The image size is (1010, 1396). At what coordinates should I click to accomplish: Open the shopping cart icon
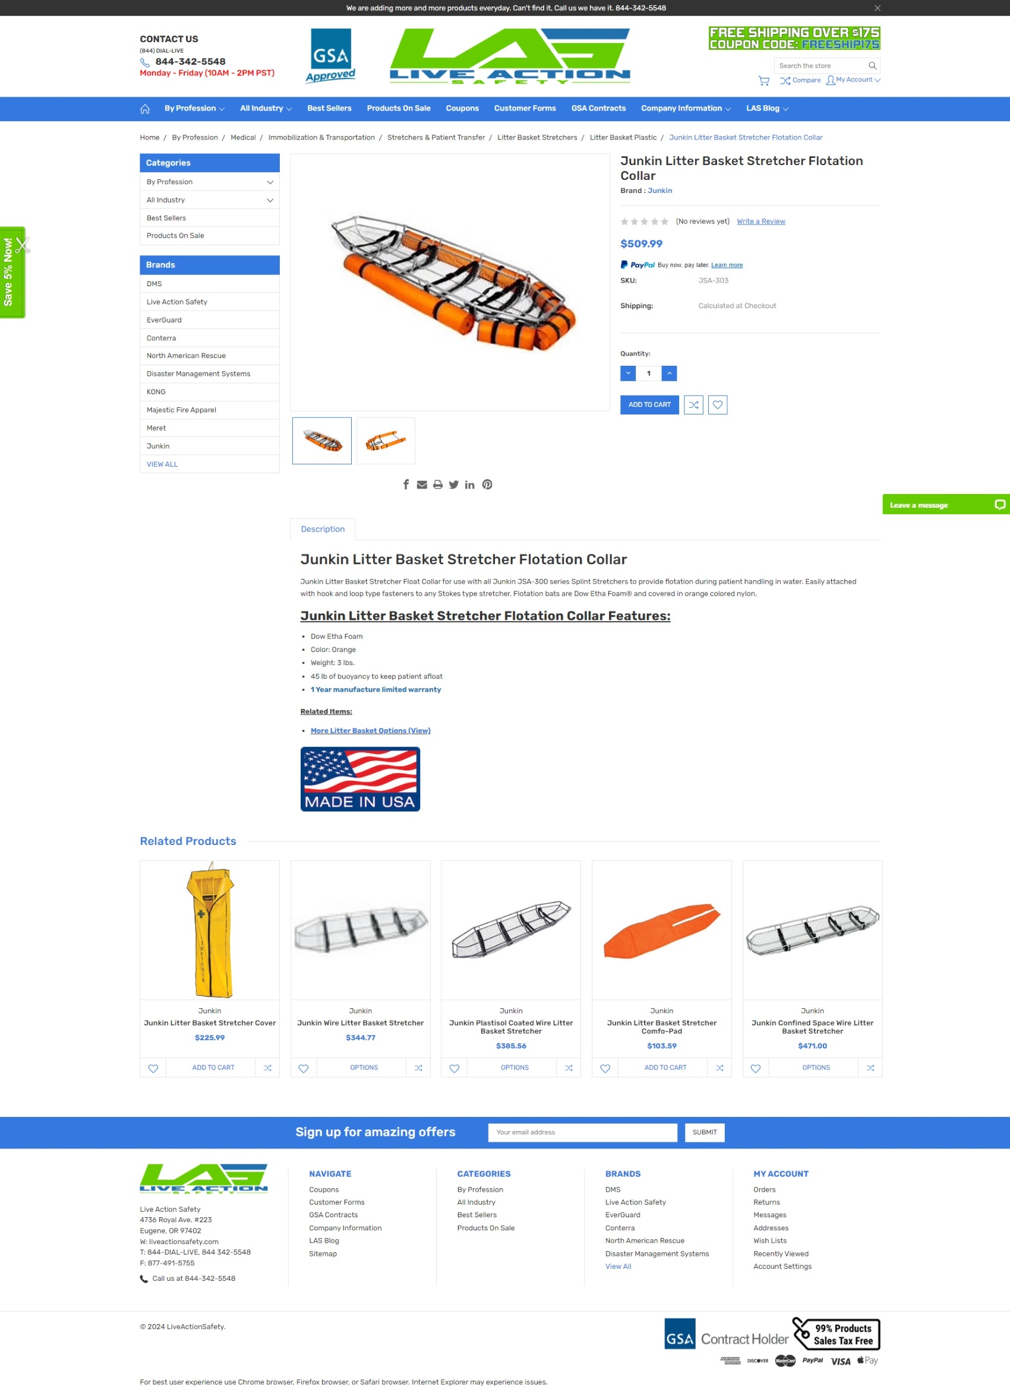point(763,81)
